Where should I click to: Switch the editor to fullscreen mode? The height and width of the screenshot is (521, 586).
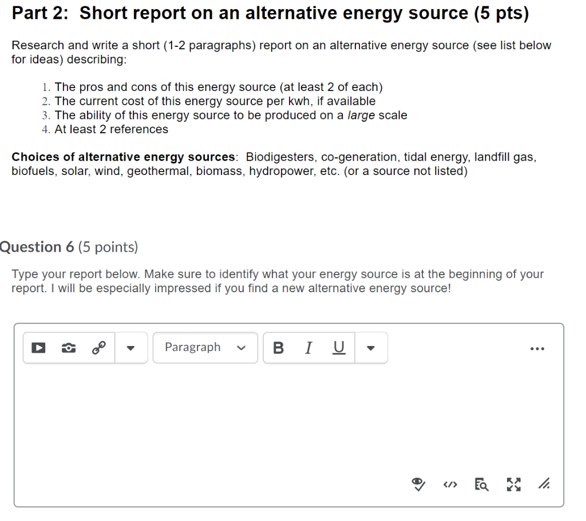pos(513,484)
